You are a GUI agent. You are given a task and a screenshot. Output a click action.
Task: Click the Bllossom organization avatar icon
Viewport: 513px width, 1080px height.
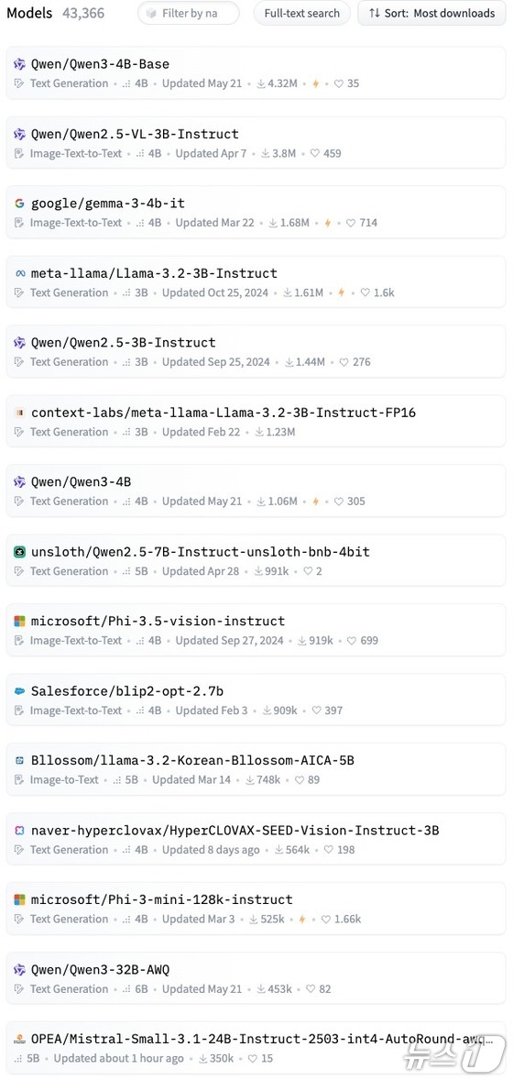click(19, 760)
